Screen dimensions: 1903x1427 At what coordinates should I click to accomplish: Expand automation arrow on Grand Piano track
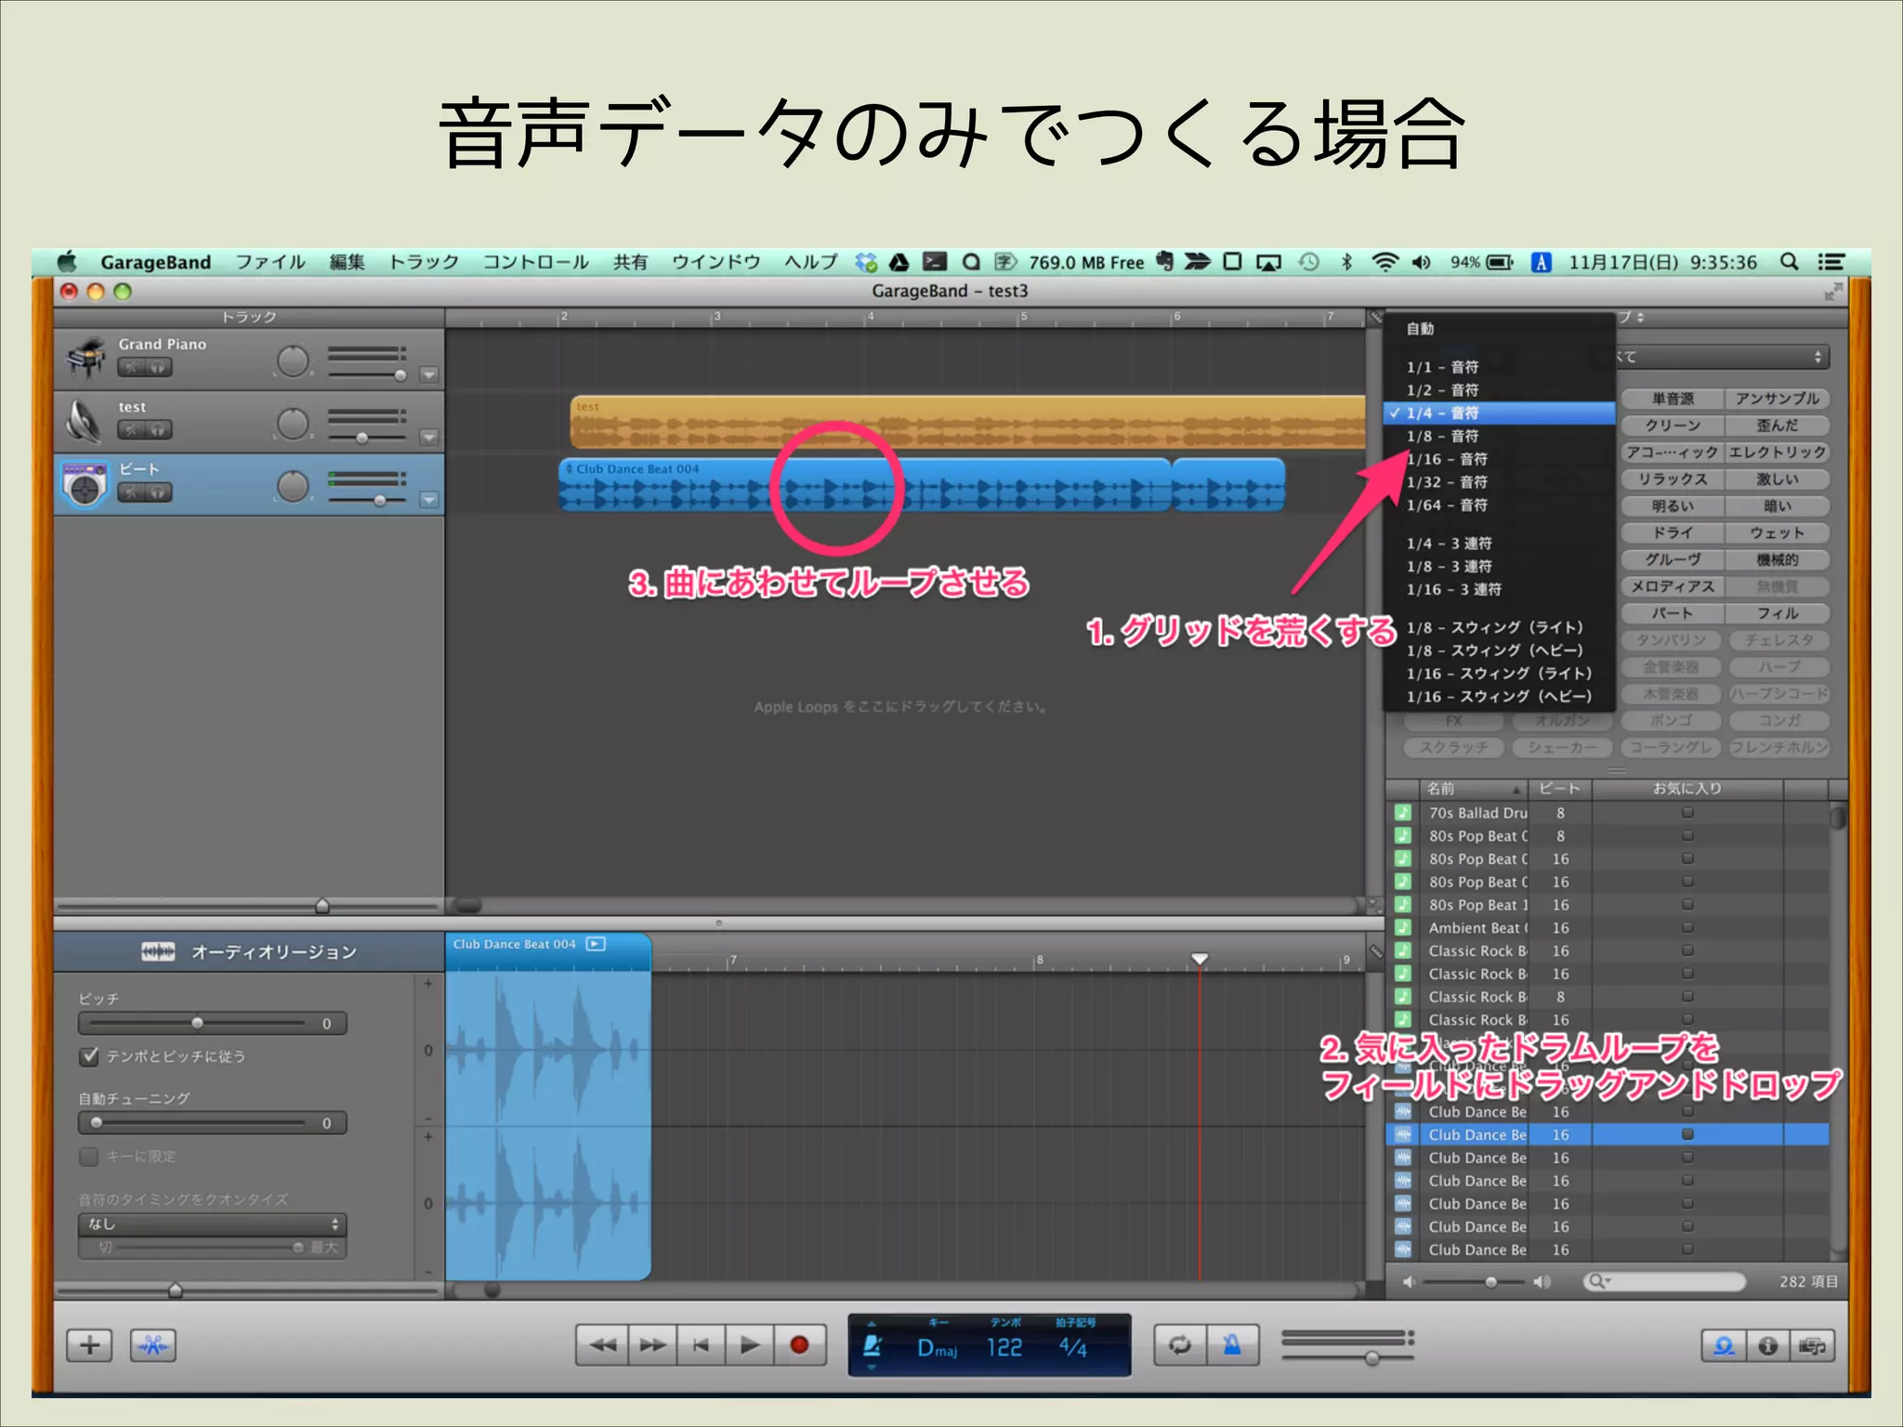428,375
